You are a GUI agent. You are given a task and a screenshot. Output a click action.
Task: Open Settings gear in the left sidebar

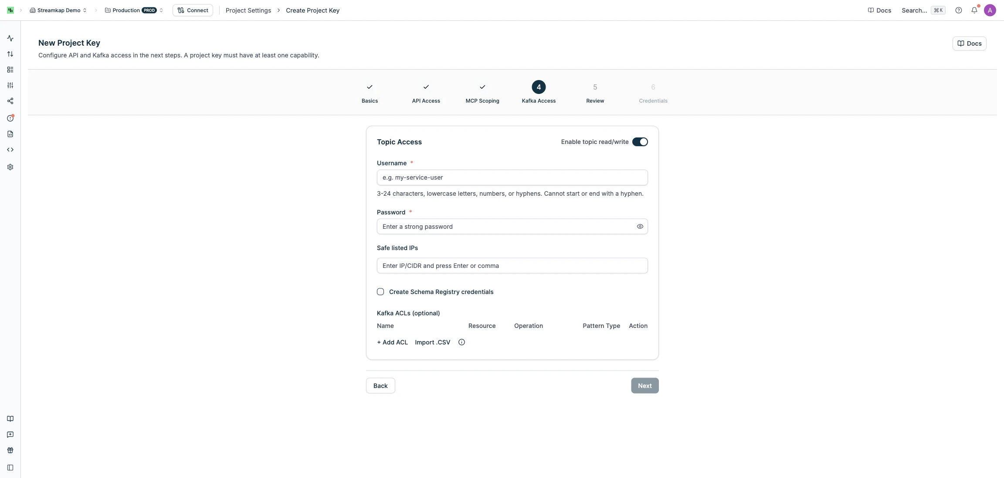click(x=10, y=167)
